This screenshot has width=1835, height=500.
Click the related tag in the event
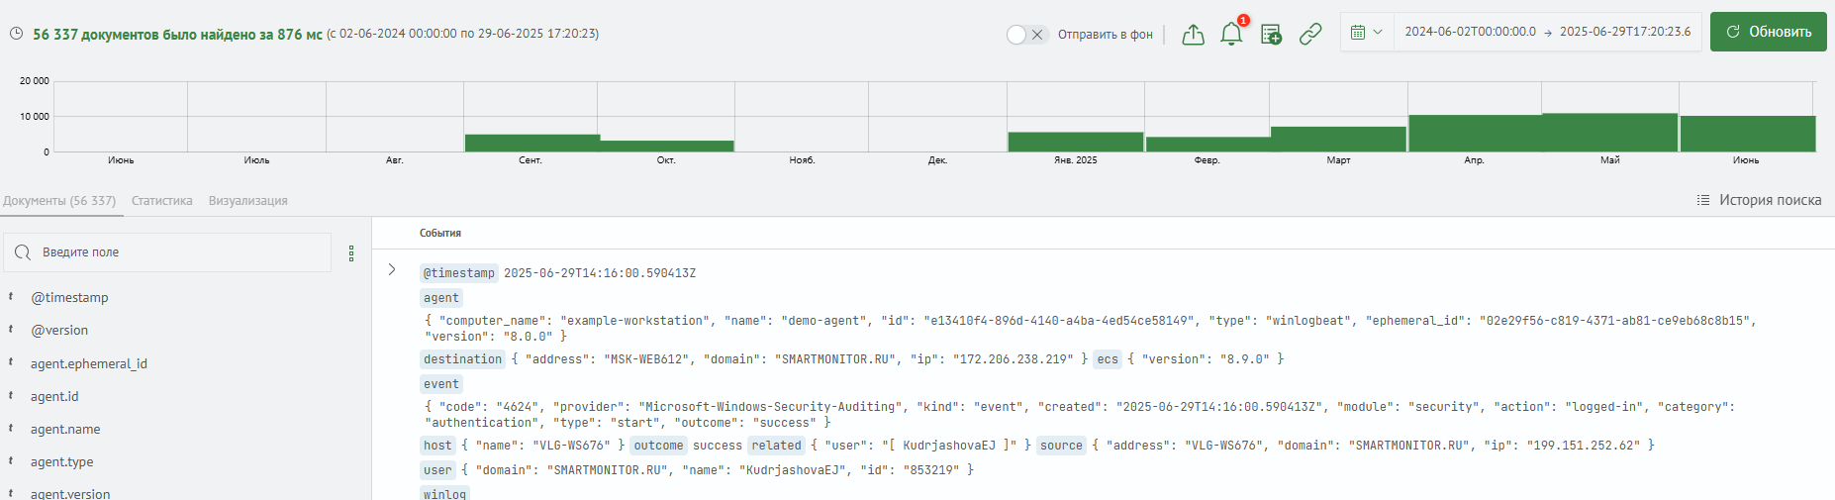[x=777, y=446]
